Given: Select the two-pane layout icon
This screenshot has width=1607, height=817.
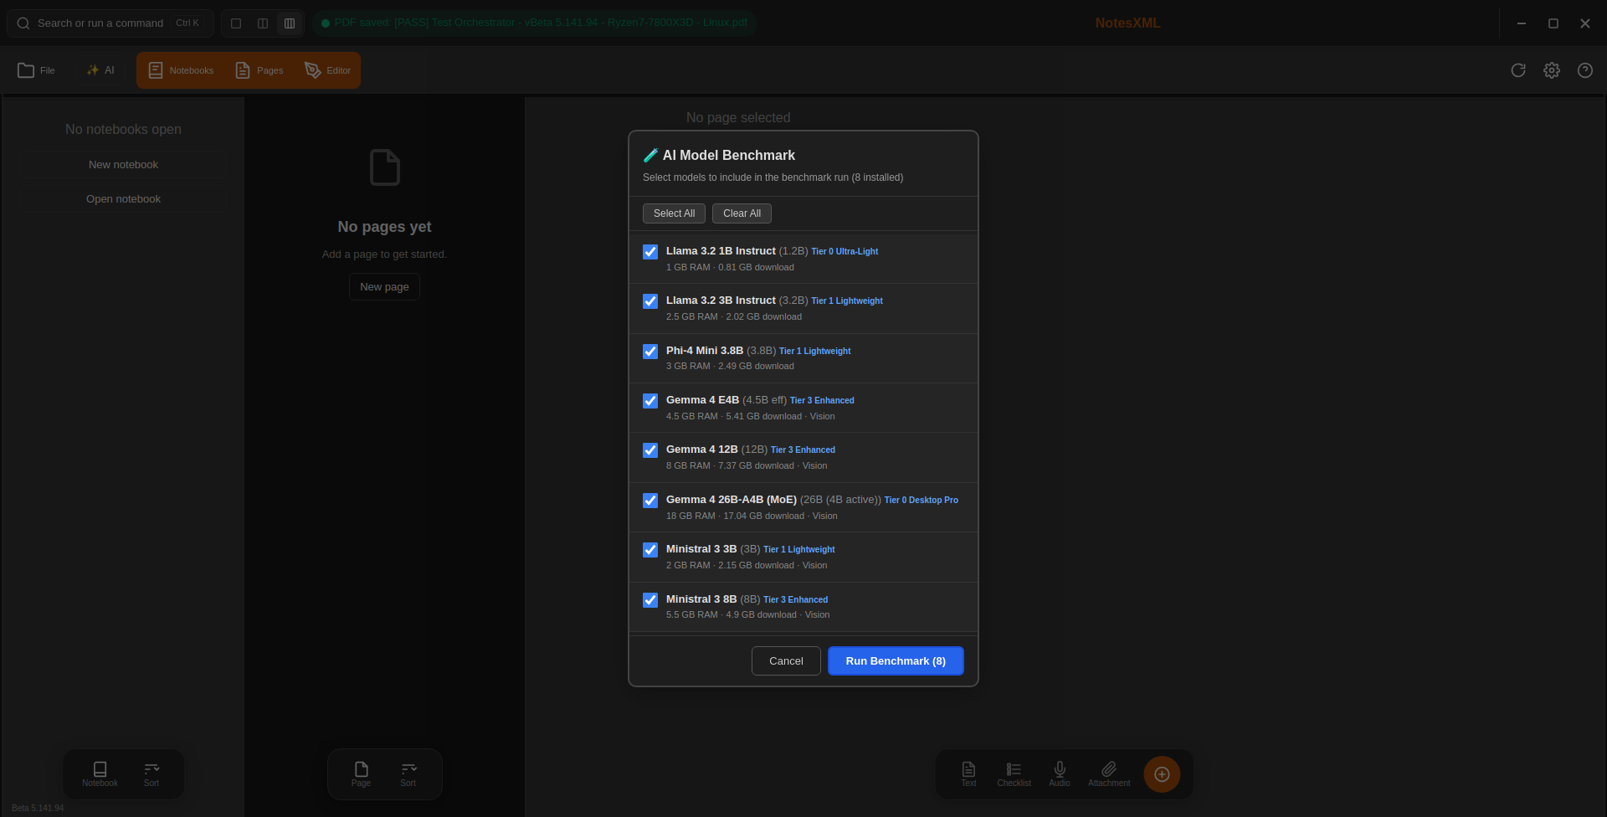Looking at the screenshot, I should (x=263, y=23).
